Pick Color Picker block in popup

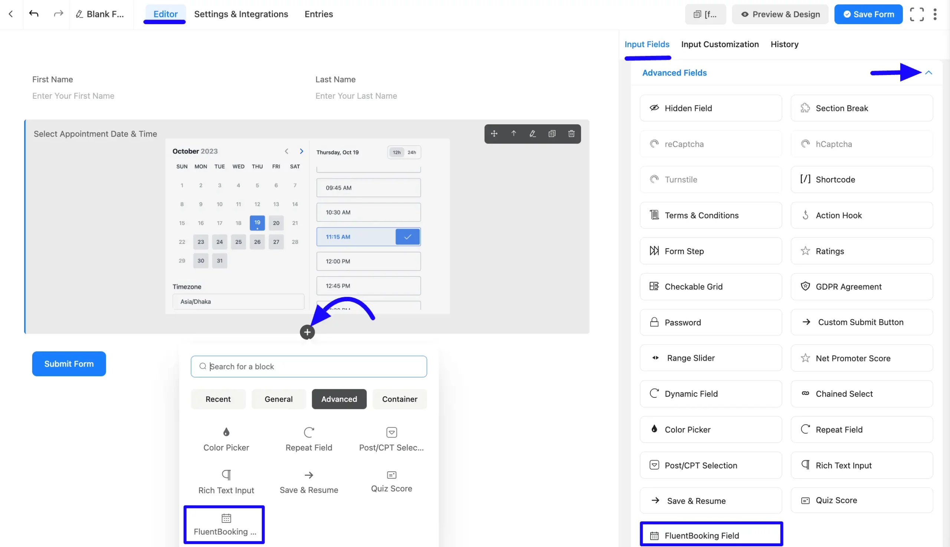click(x=226, y=439)
